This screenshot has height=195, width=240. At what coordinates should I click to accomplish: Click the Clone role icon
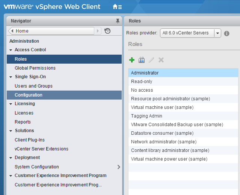tap(142, 60)
